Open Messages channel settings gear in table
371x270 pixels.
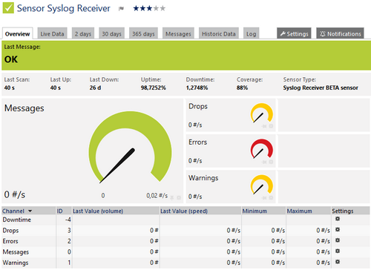[338, 251]
